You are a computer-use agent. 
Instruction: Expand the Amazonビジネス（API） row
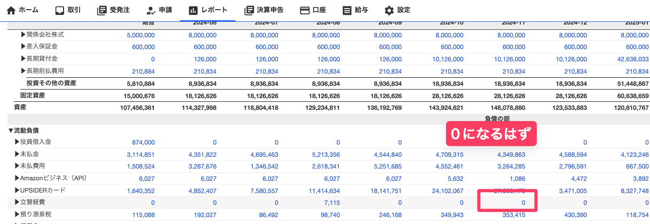(x=17, y=179)
